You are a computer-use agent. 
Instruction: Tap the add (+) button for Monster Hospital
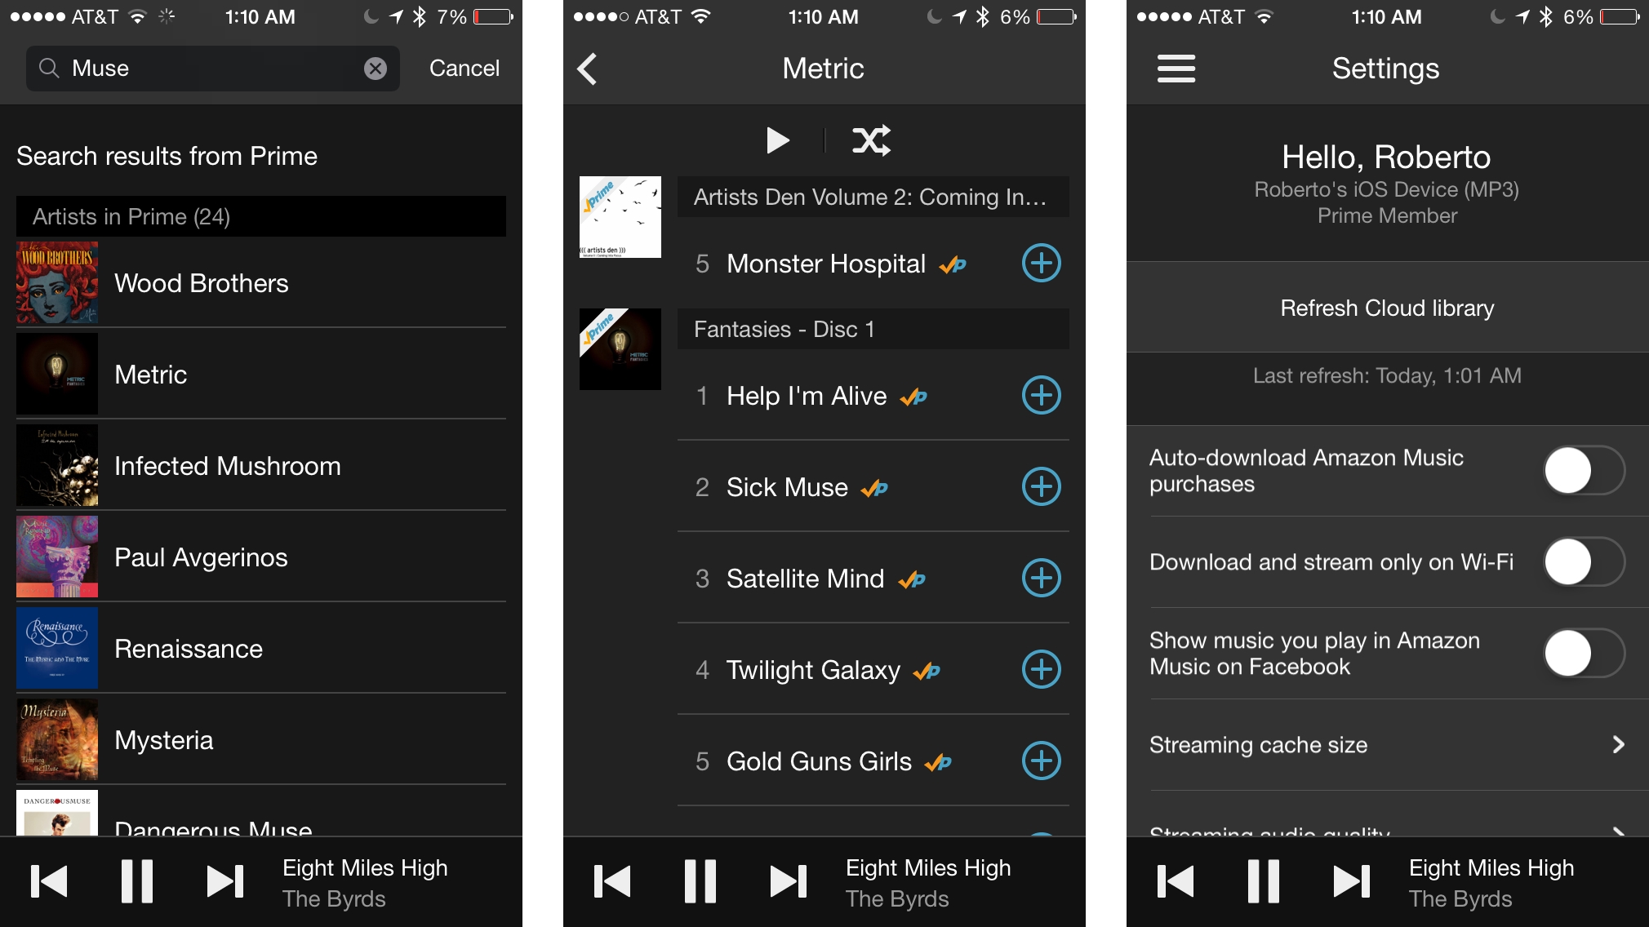pos(1041,263)
